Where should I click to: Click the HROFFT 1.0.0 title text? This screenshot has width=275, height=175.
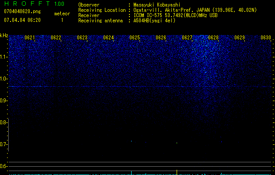[35, 3]
